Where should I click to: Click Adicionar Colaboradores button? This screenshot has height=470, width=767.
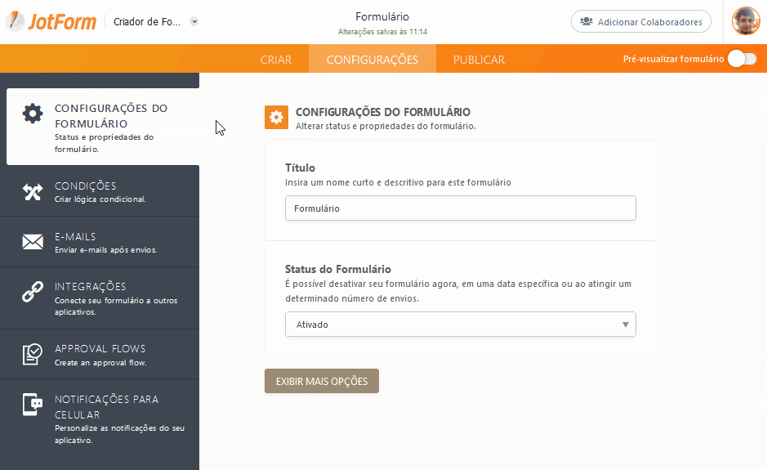pos(640,21)
